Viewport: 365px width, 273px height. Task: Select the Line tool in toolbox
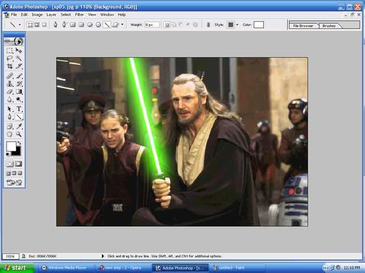coord(19,116)
